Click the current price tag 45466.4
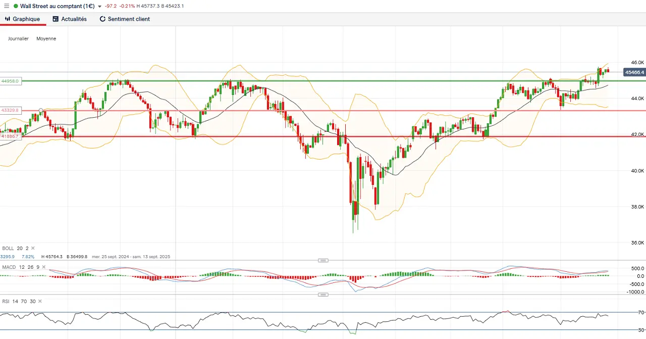Image resolution: width=646 pixels, height=339 pixels. point(635,72)
